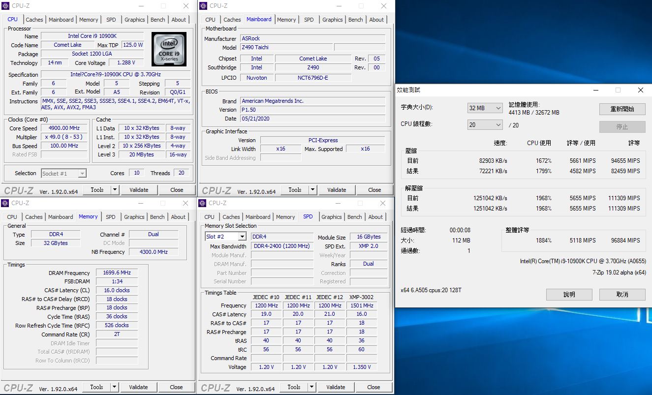652x395 pixels.
Task: Click the Close button in the SPD window
Action: pyautogui.click(x=374, y=387)
